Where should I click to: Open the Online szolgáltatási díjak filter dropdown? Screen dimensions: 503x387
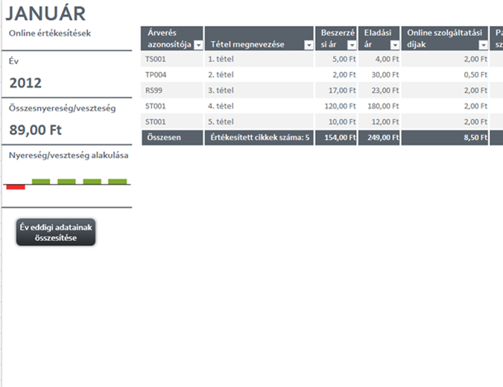(483, 45)
